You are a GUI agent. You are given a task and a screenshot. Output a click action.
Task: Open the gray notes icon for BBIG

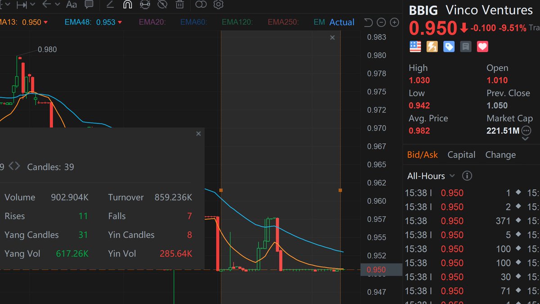point(466,46)
